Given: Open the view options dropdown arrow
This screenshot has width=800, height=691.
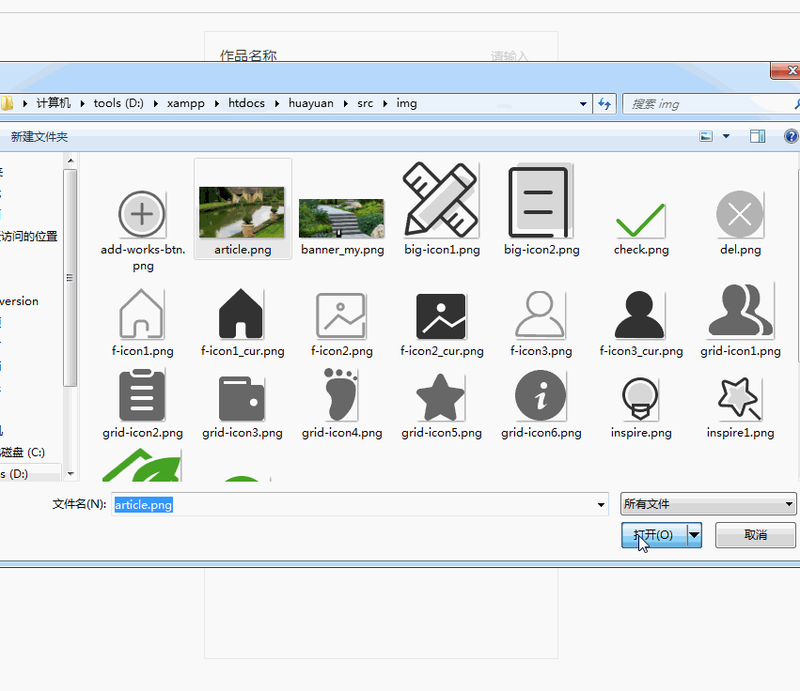Looking at the screenshot, I should (726, 137).
